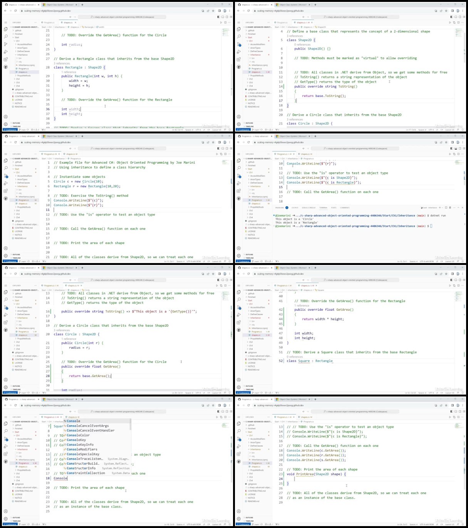Switch to shapes.cs tab in the Joe Marini header frame
Viewport: 468px width, 528px height.
pyautogui.click(x=72, y=154)
